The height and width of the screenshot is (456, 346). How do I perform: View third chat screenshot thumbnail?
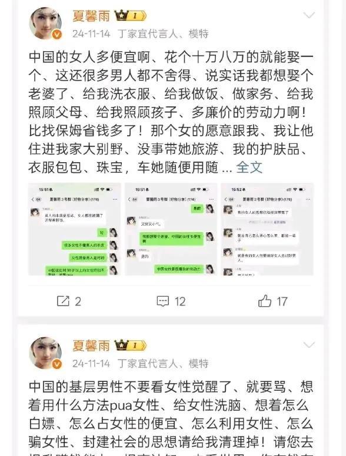267,229
